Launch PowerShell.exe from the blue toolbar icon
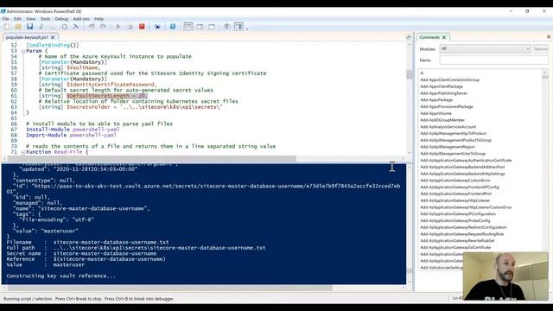 pyautogui.click(x=173, y=27)
